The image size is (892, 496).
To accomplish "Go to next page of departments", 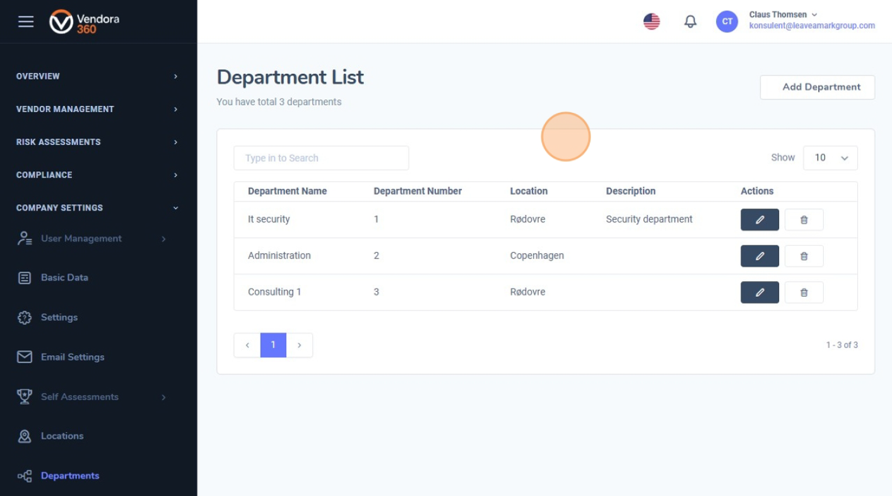I will (x=300, y=345).
